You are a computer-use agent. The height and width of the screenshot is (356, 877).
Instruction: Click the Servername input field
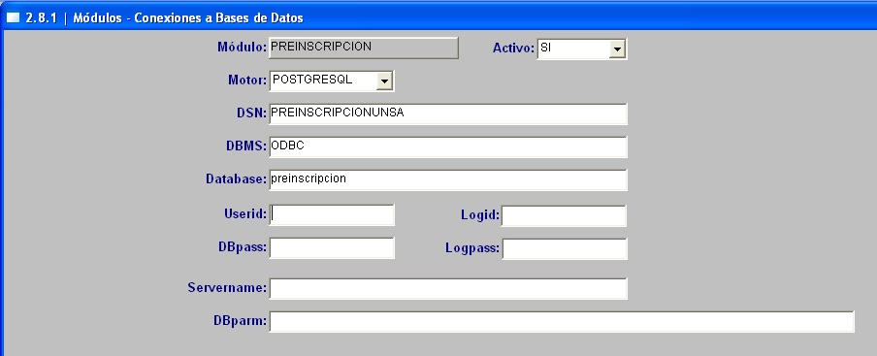click(448, 289)
